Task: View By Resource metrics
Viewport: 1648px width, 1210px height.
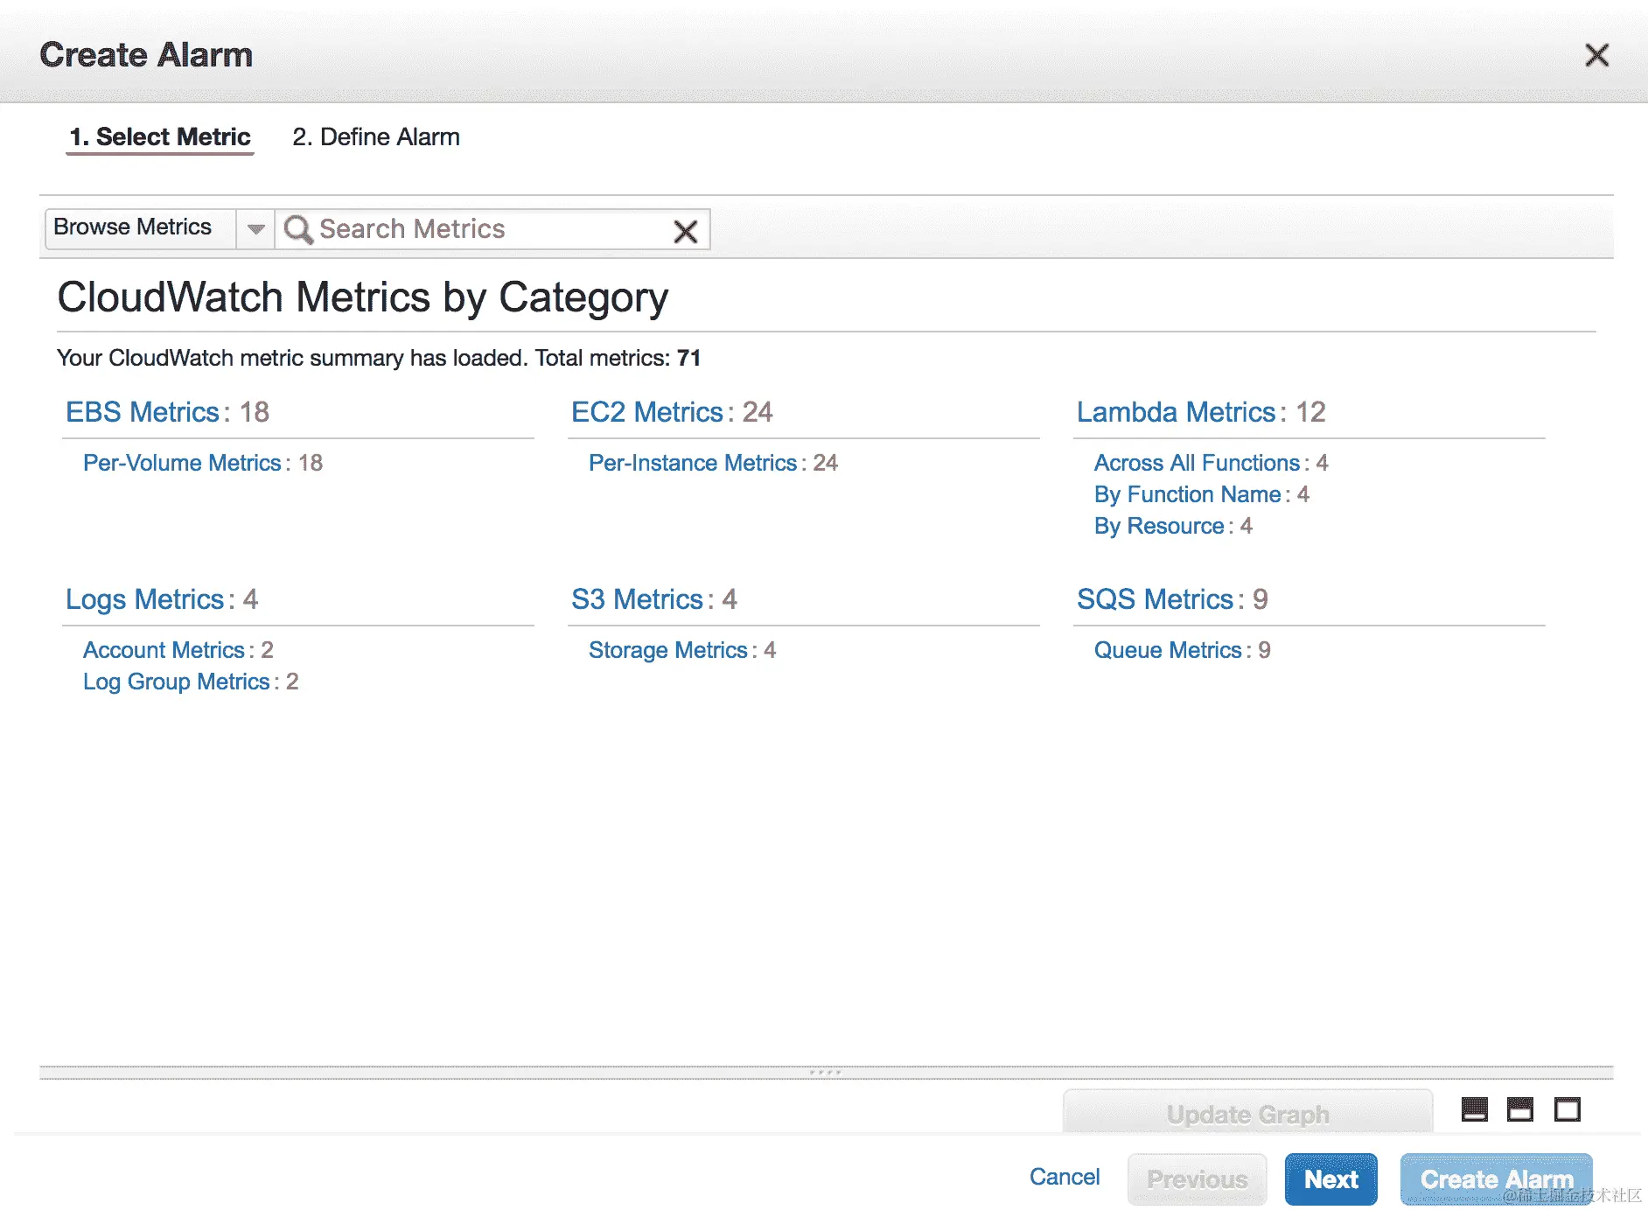Action: tap(1159, 526)
